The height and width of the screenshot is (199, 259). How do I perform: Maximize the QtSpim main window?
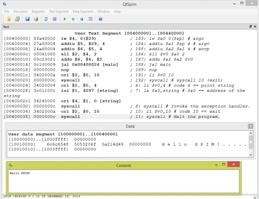[242, 3]
